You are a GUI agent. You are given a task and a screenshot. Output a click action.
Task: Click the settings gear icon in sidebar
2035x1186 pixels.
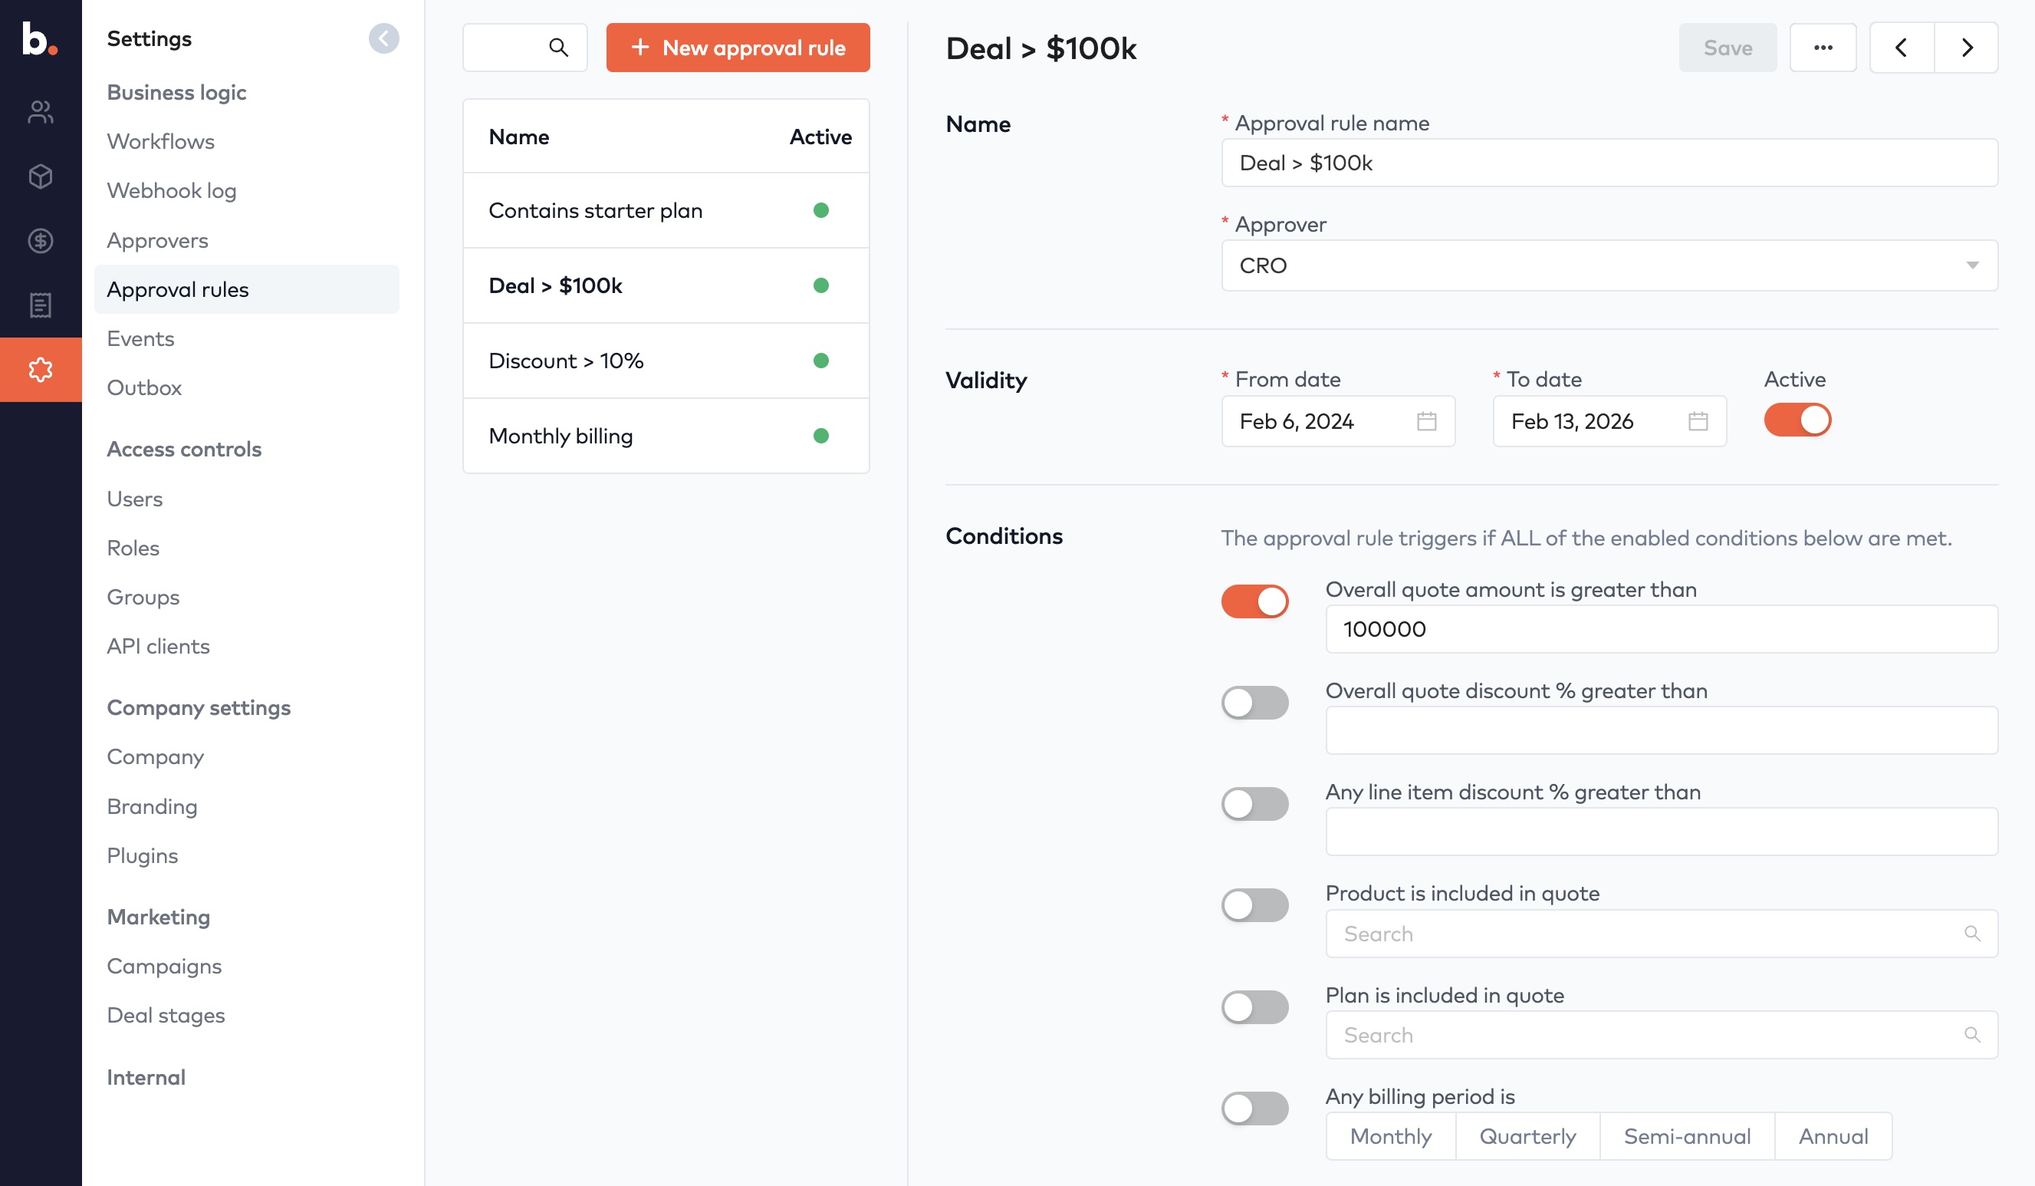(x=41, y=370)
